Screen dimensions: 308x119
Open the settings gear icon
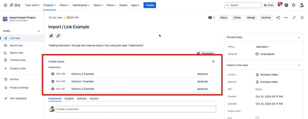pyautogui.click(x=294, y=5)
